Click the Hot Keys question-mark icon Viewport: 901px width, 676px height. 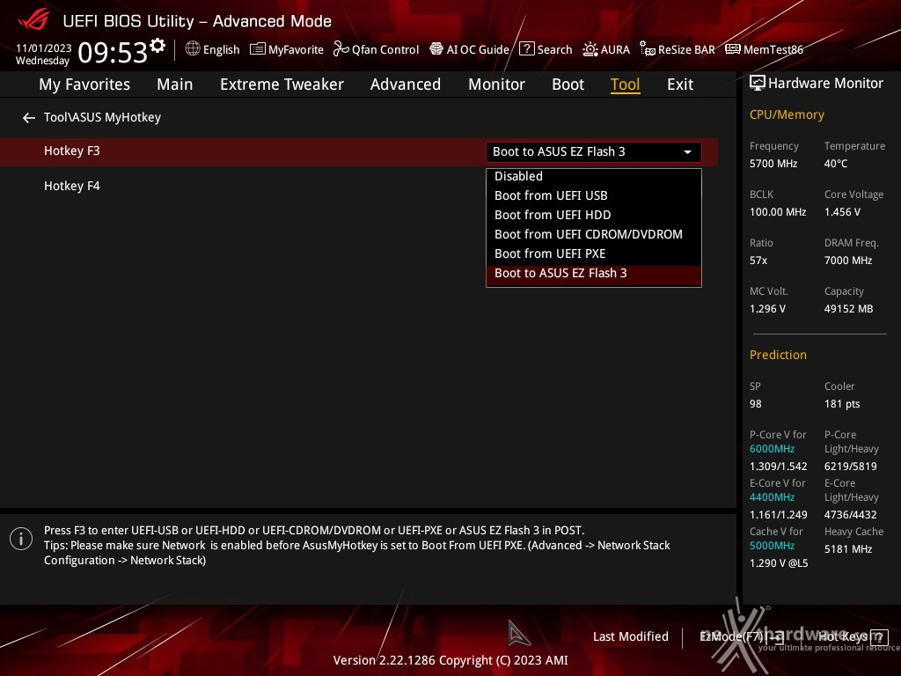click(x=880, y=637)
